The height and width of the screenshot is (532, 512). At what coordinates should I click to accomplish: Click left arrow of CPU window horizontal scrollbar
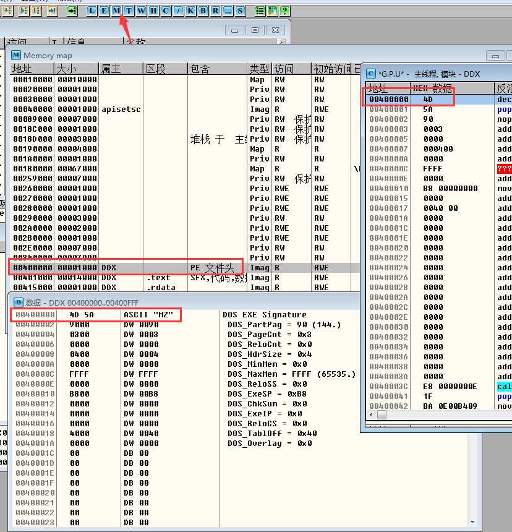tap(371, 414)
